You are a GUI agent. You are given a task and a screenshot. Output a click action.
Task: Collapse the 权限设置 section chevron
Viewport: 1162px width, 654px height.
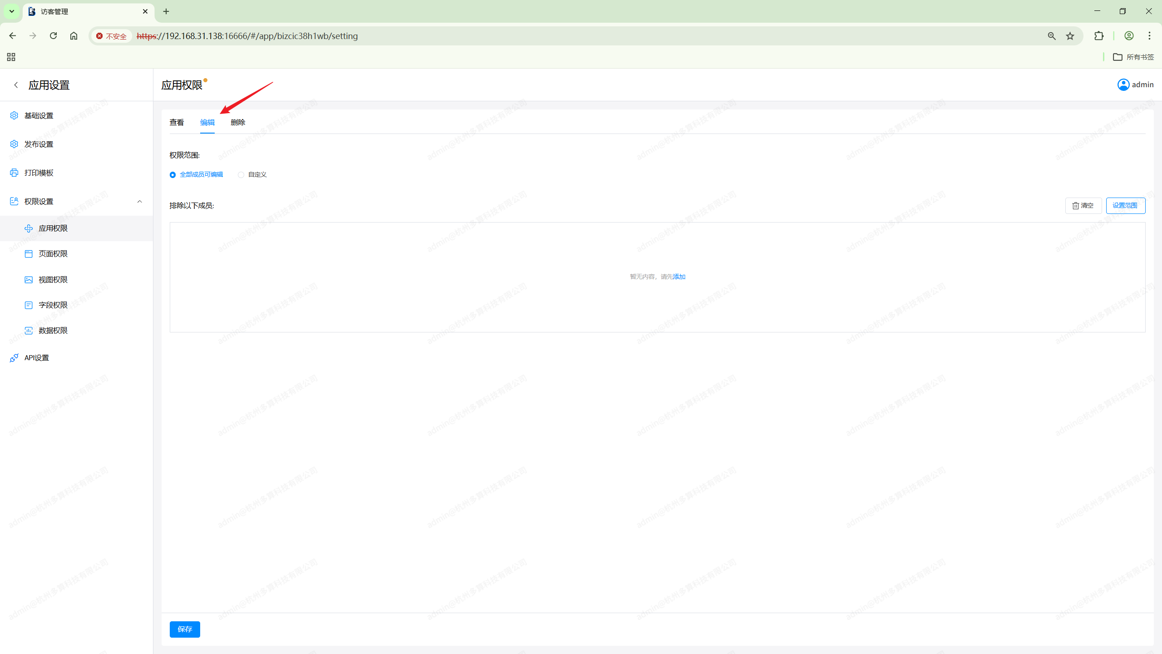139,201
